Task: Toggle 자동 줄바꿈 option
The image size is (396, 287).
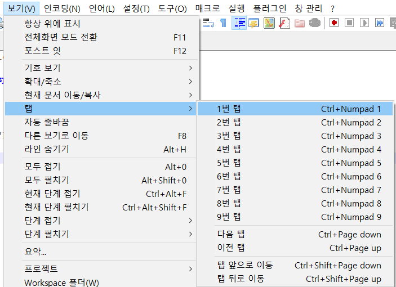Action: tap(100, 122)
